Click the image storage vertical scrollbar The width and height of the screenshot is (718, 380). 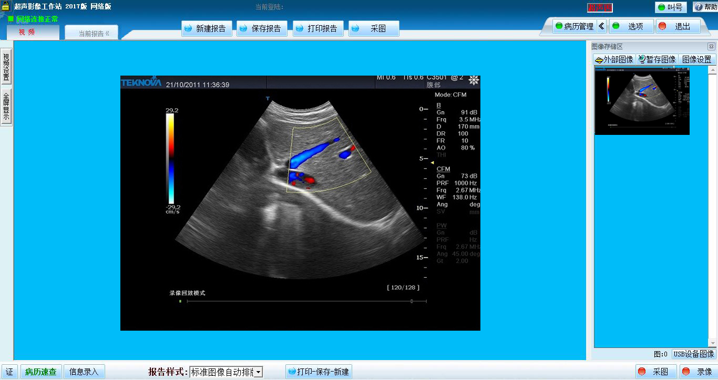712,206
